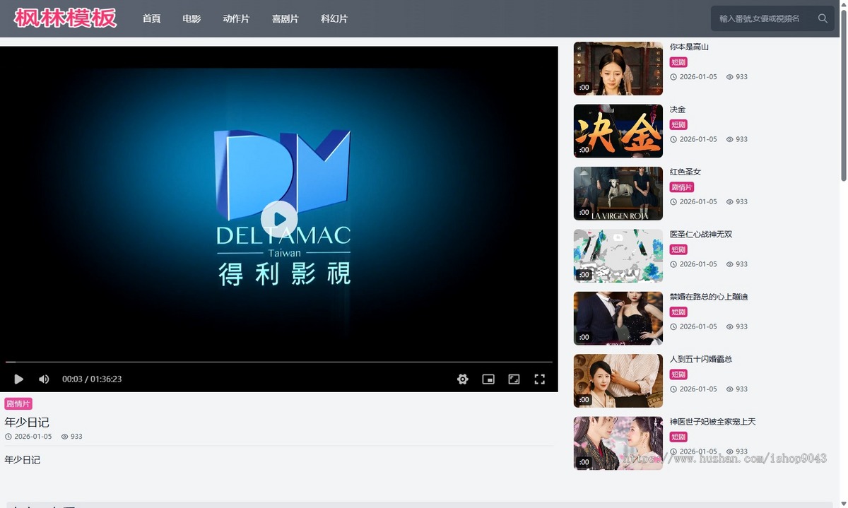Image resolution: width=848 pixels, height=508 pixels.
Task: Click the video progress bar
Action: tap(279, 362)
